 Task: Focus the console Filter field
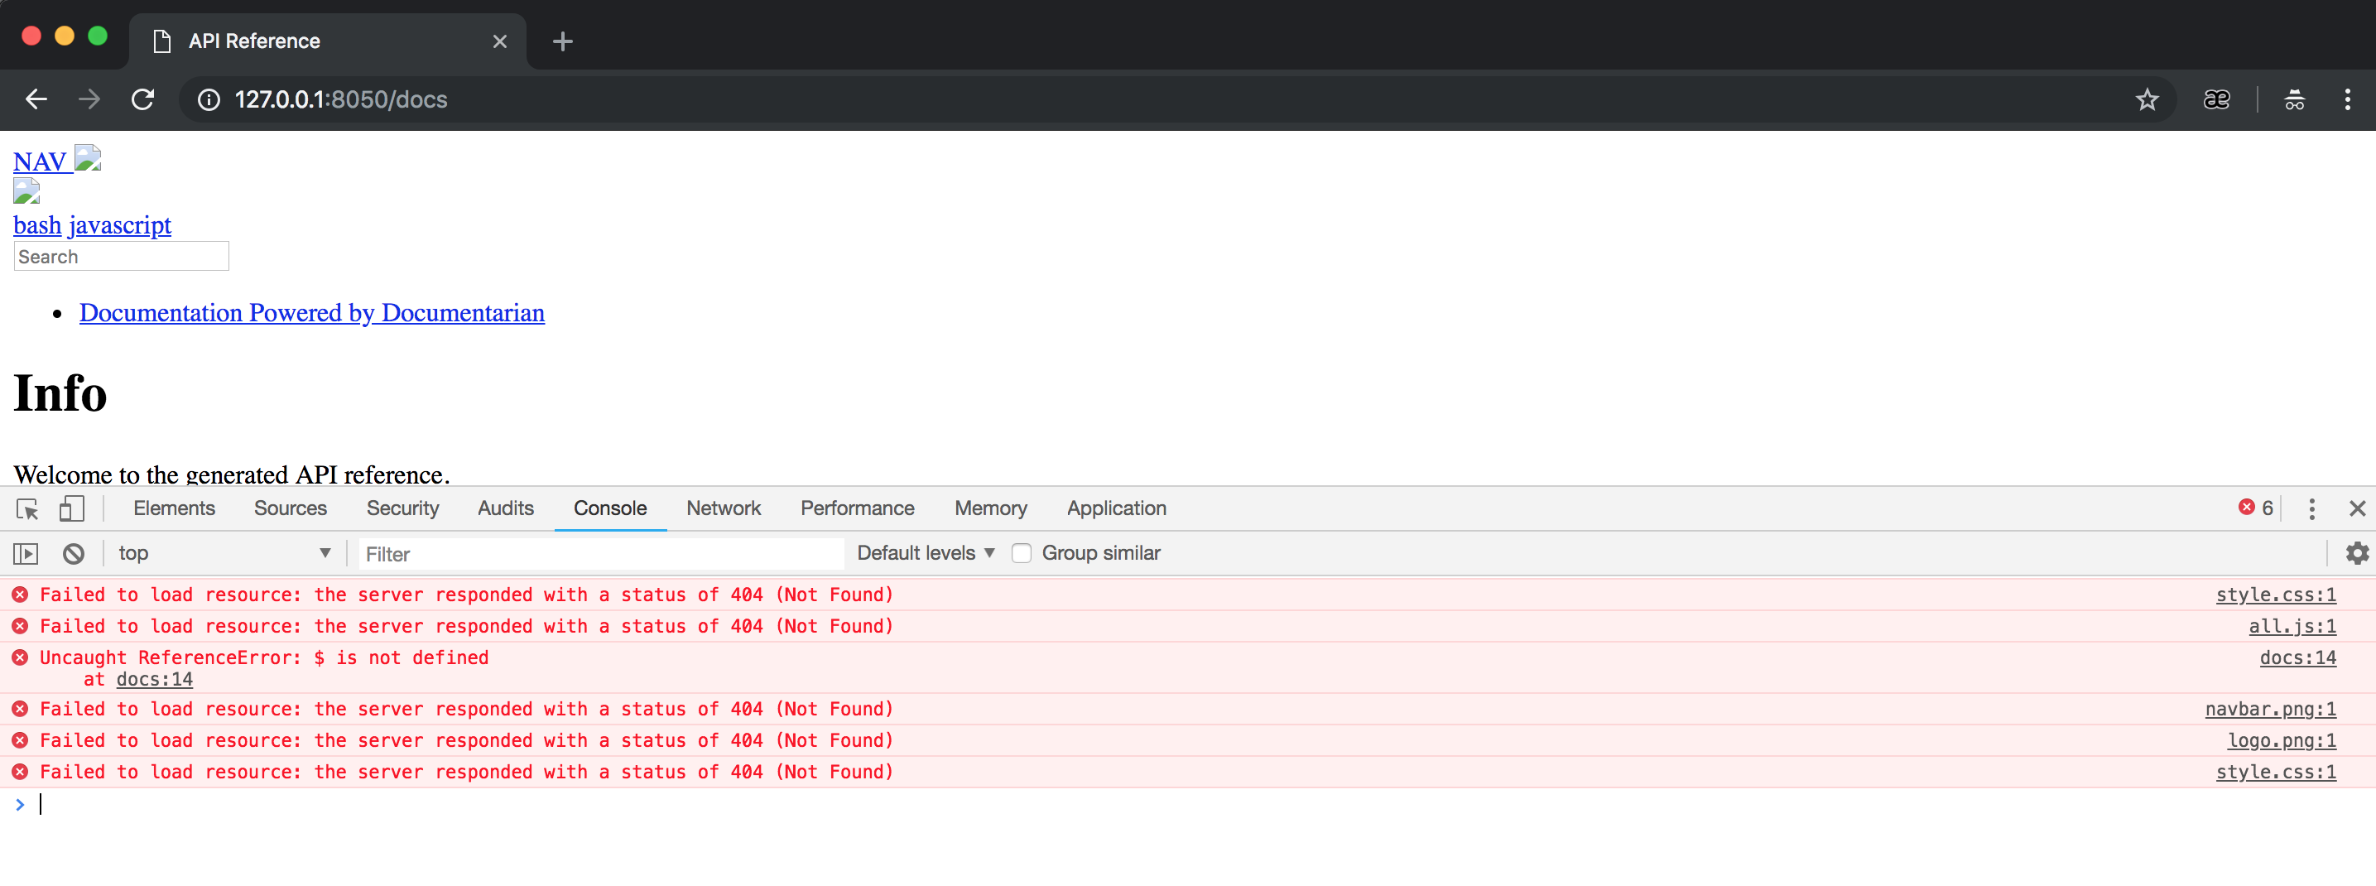pyautogui.click(x=600, y=555)
